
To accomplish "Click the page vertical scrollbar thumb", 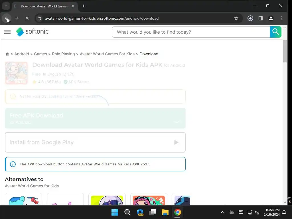I will click(285, 51).
